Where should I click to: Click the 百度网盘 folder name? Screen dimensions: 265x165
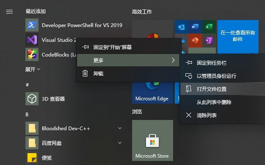(52, 143)
